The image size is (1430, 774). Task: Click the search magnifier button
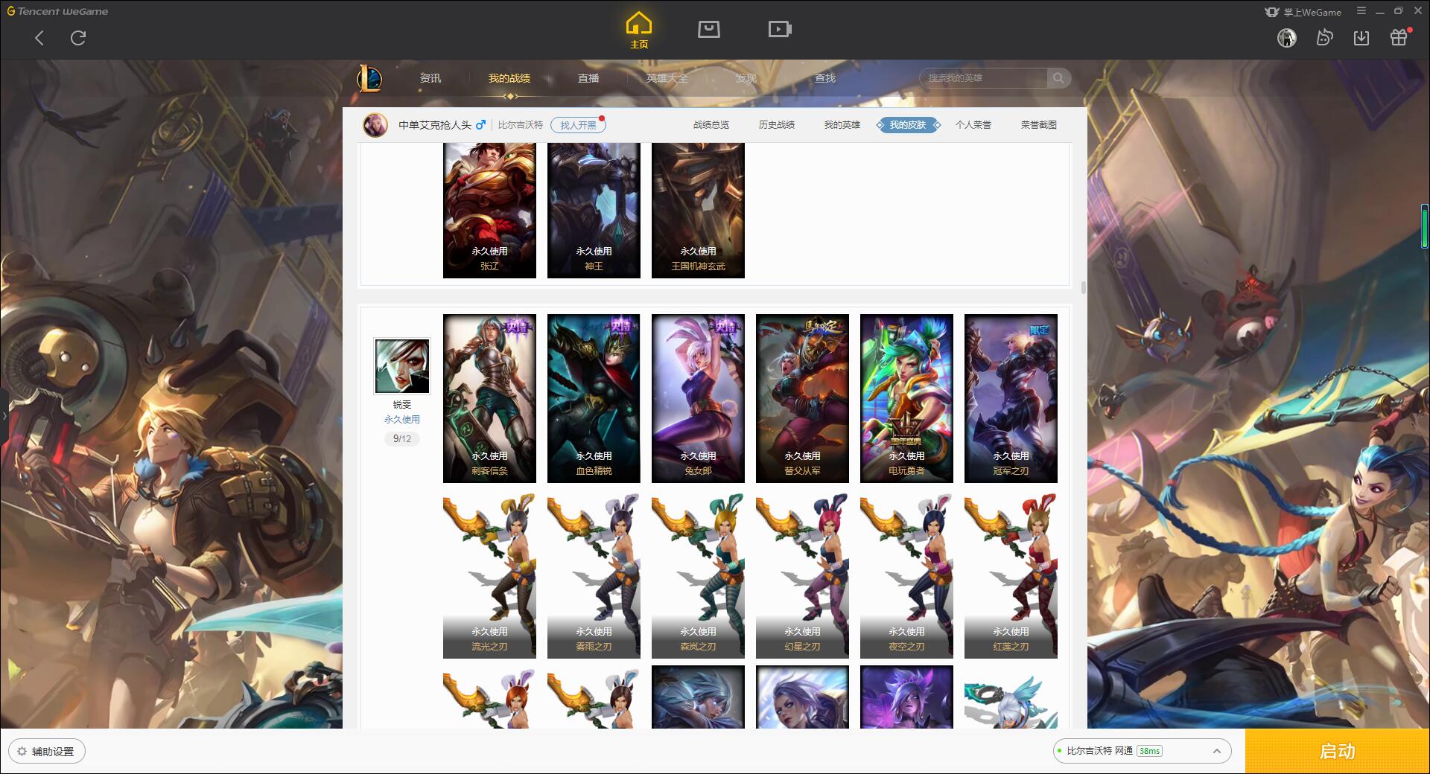point(1058,78)
